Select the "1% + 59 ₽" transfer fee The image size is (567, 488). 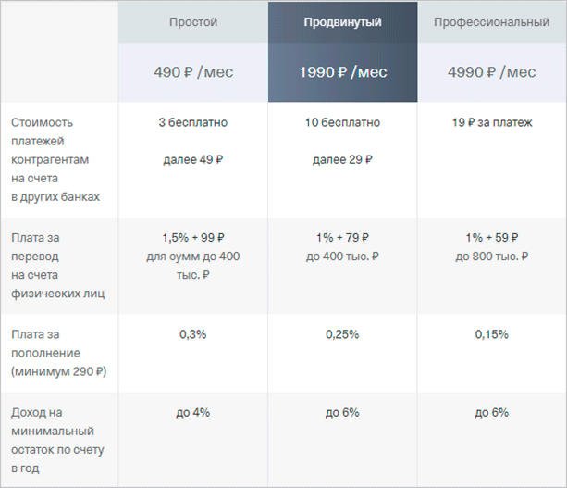pos(491,238)
